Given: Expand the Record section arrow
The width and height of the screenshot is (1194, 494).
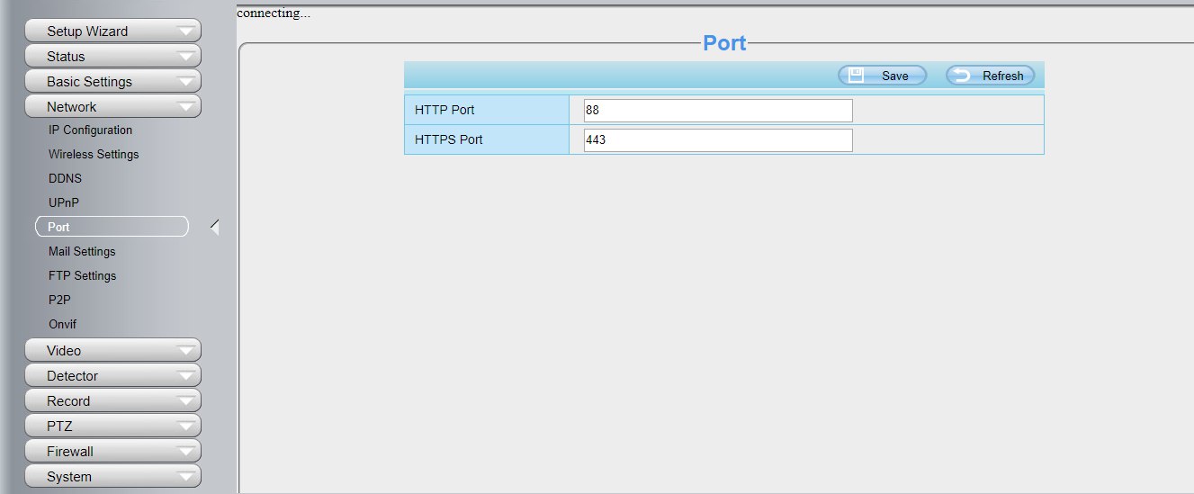Looking at the screenshot, I should point(186,401).
